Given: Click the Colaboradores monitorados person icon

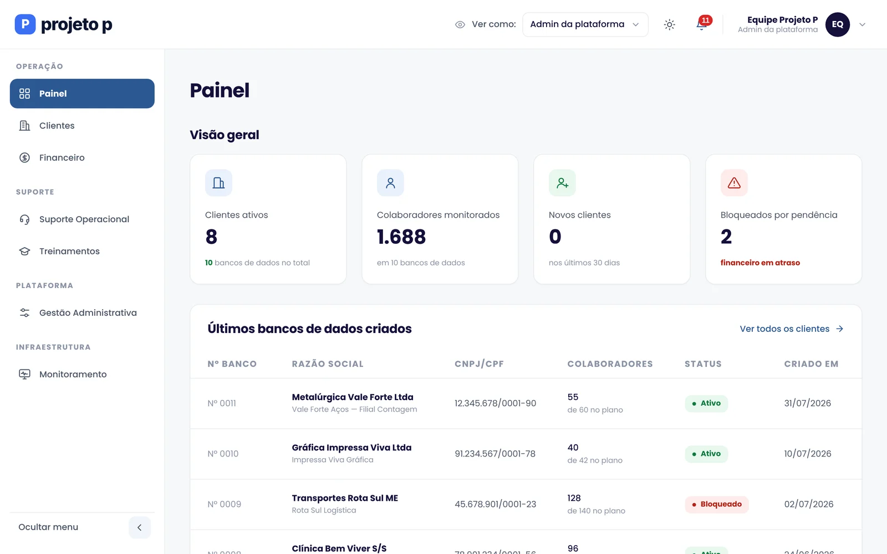Looking at the screenshot, I should tap(390, 183).
